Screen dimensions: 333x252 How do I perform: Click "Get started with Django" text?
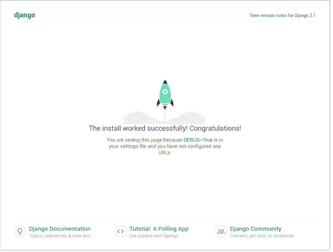[154, 236]
